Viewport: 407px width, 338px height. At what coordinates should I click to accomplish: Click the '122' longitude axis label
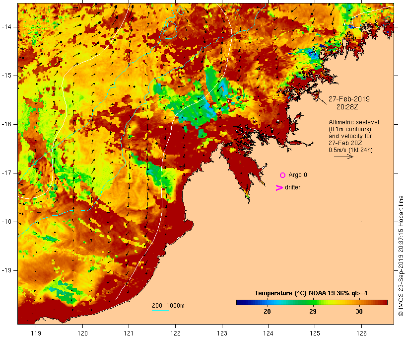pos(176,334)
